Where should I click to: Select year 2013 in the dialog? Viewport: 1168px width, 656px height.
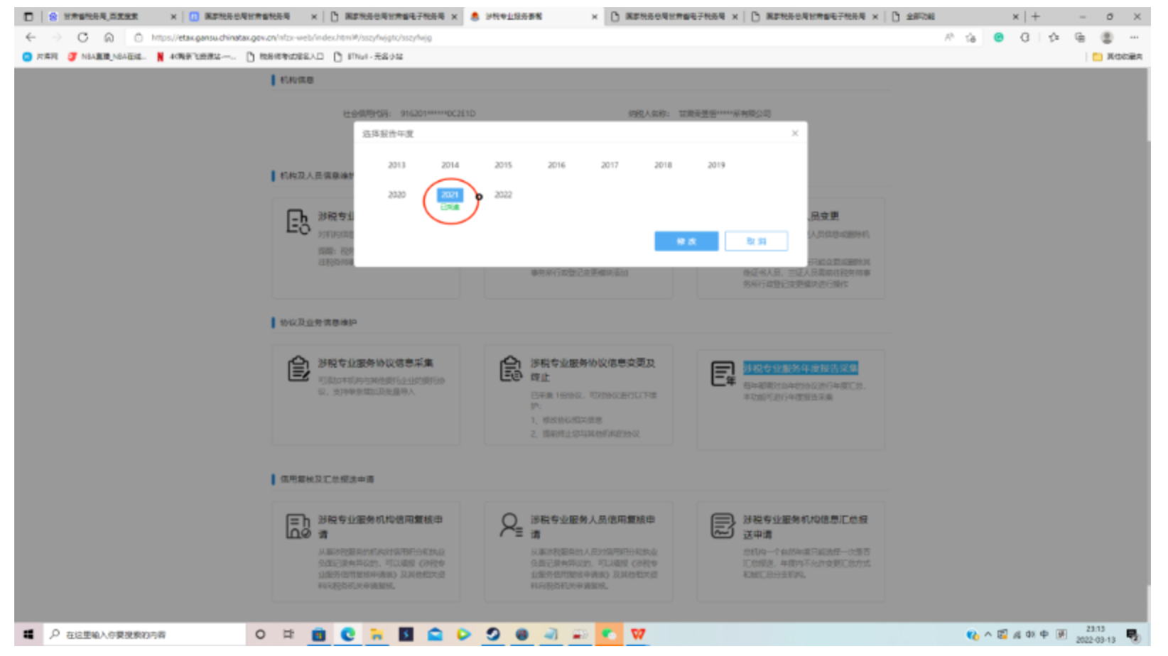(396, 165)
